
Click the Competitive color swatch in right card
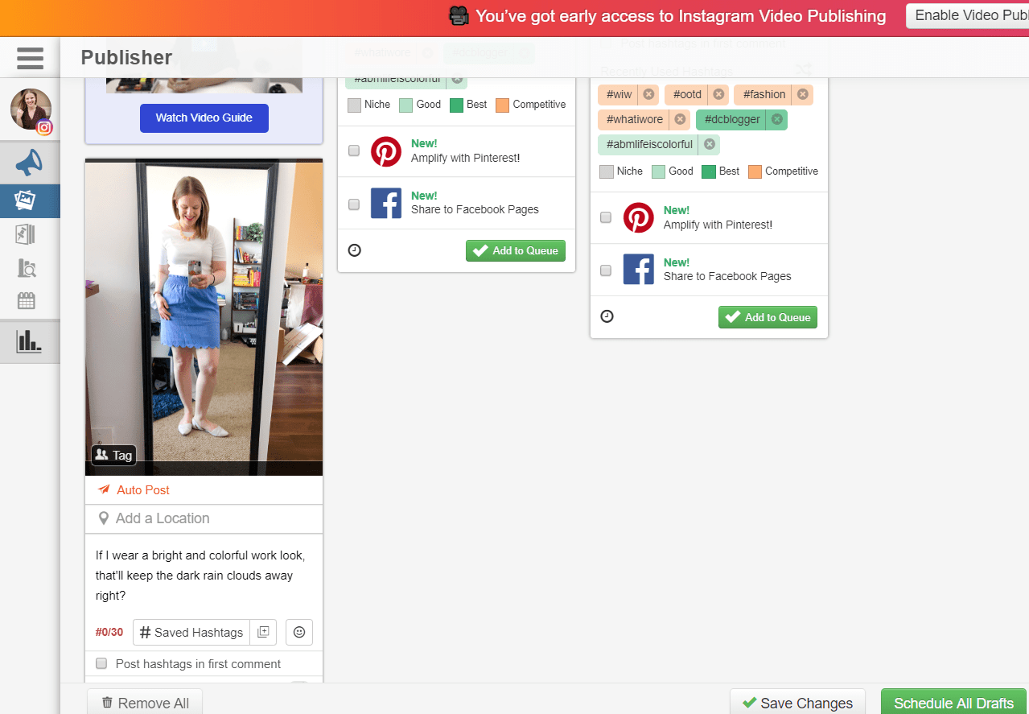point(755,171)
